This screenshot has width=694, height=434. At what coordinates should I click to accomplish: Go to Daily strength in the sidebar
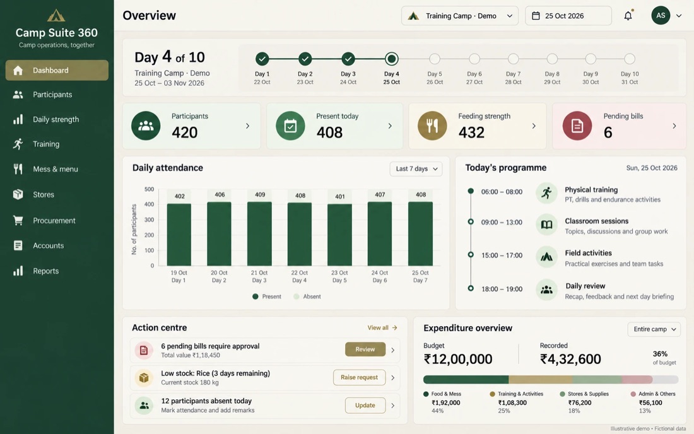57,119
